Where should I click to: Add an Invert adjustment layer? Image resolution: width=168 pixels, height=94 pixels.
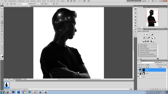coord(143,42)
